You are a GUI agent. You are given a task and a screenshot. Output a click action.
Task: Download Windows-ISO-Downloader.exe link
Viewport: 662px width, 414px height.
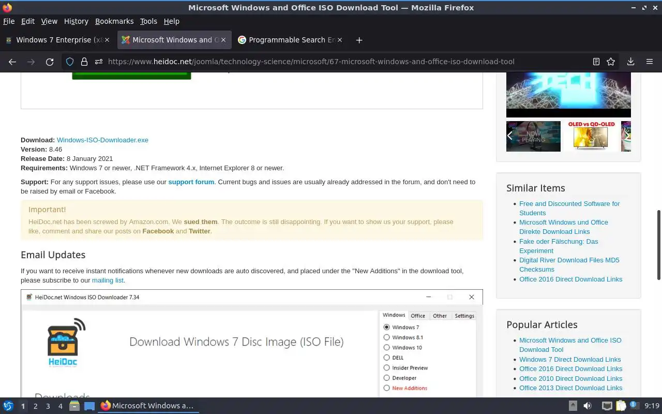[x=102, y=140]
